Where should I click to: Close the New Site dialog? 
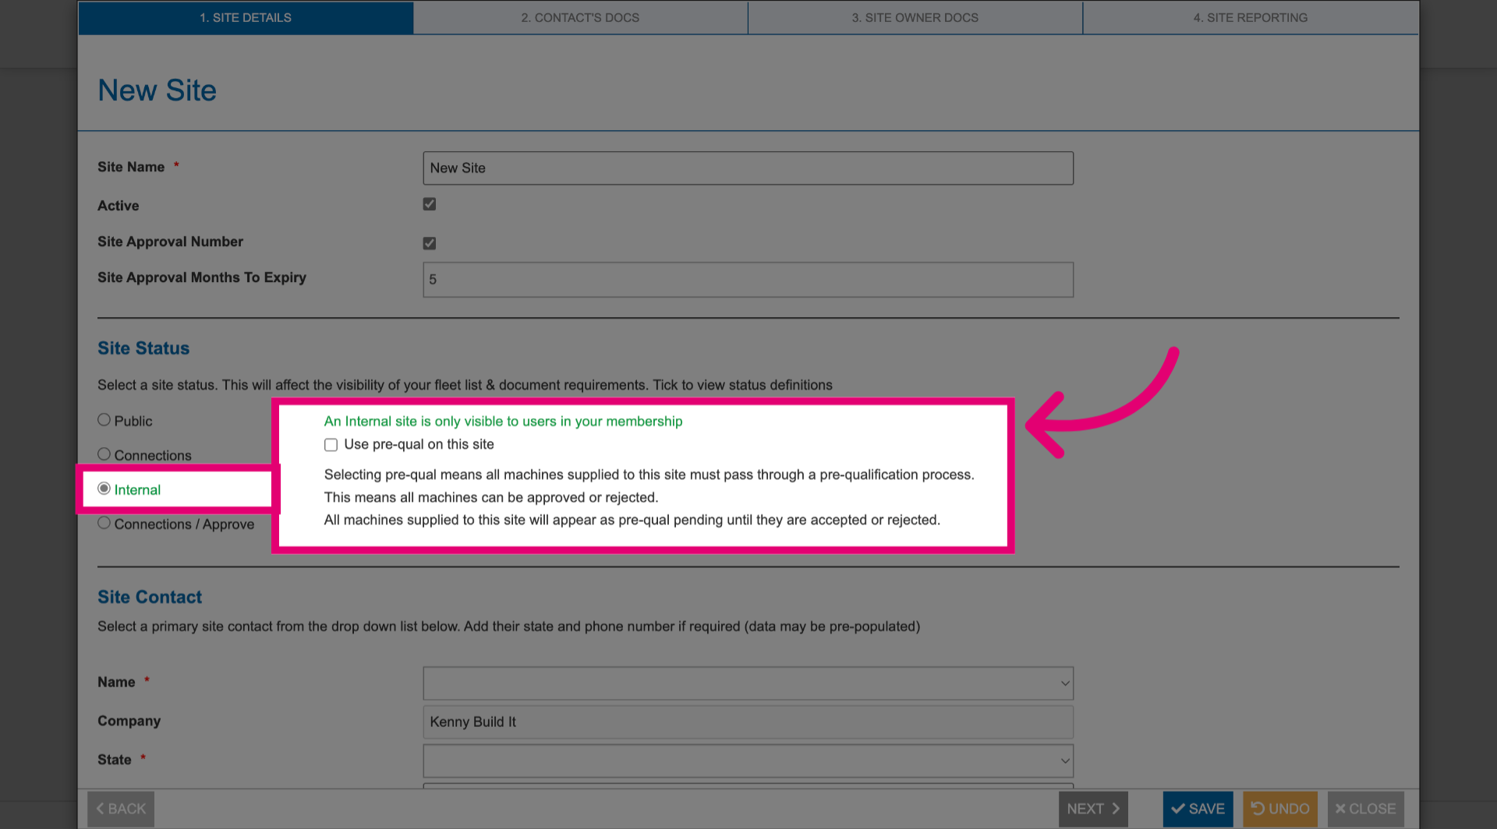tap(1366, 809)
